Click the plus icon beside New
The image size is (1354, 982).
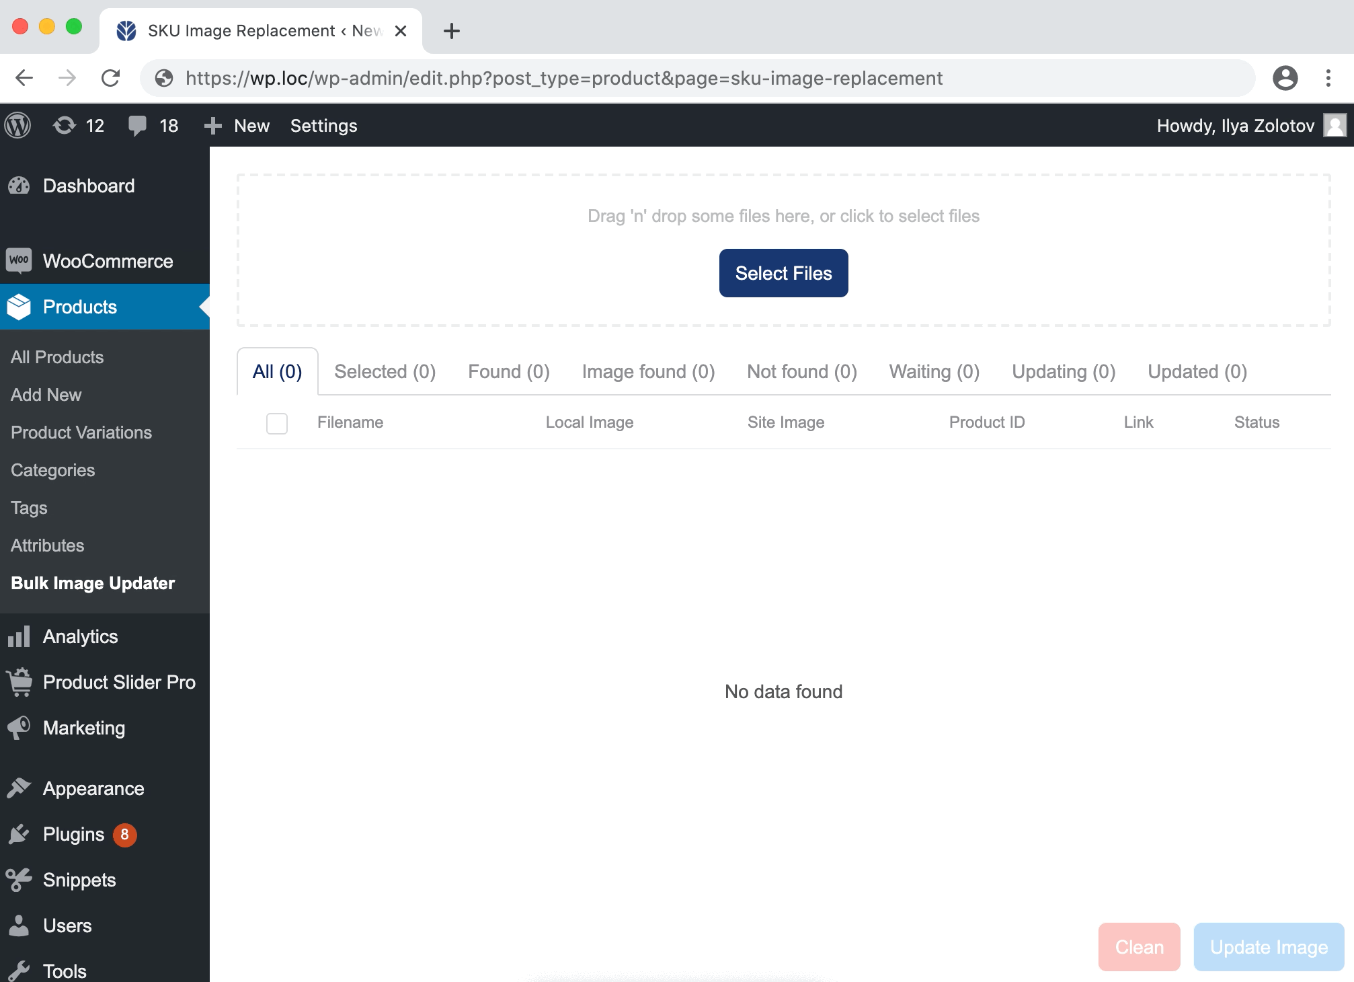pyautogui.click(x=212, y=126)
